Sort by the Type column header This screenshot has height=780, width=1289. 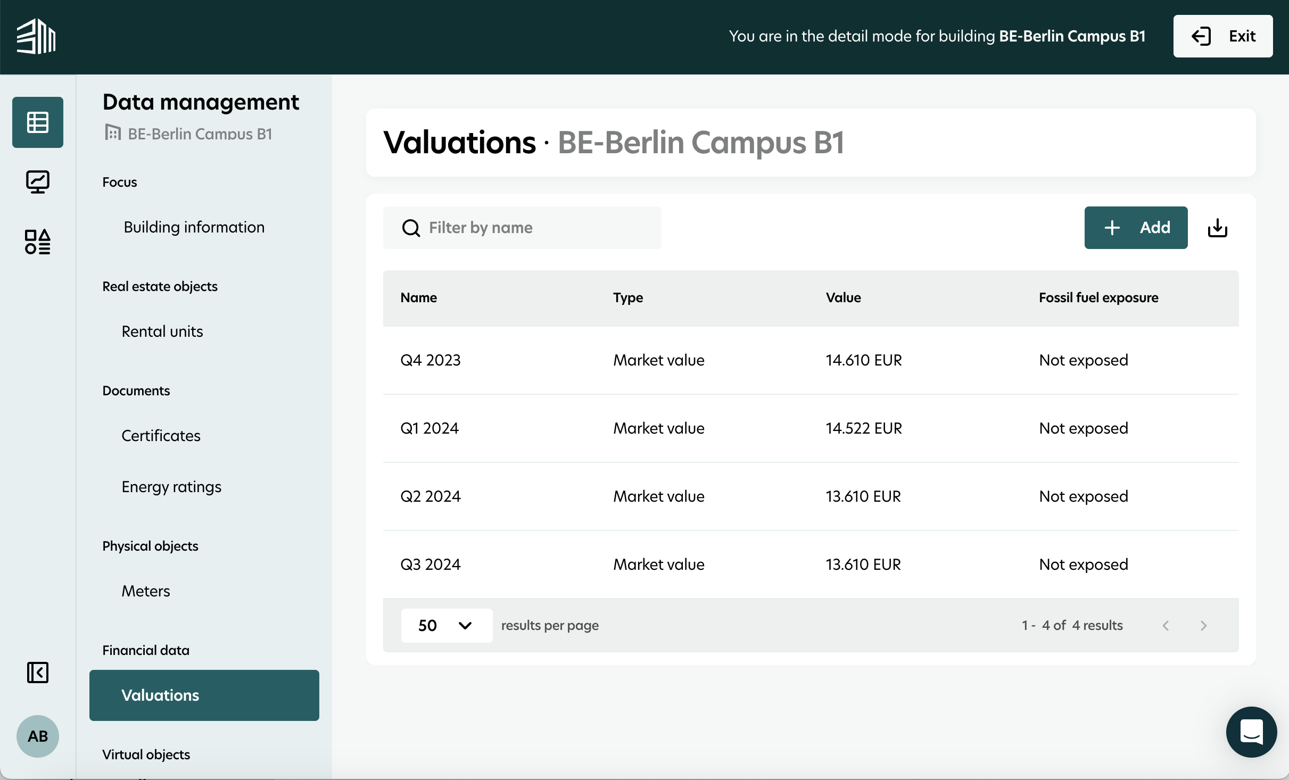628,297
